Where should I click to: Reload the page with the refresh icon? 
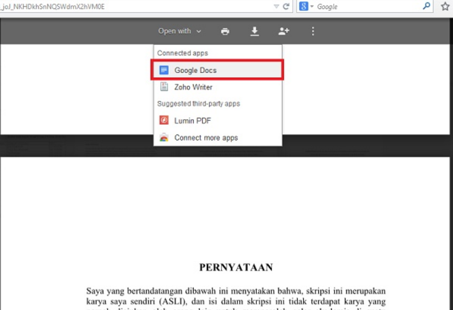coord(286,6)
